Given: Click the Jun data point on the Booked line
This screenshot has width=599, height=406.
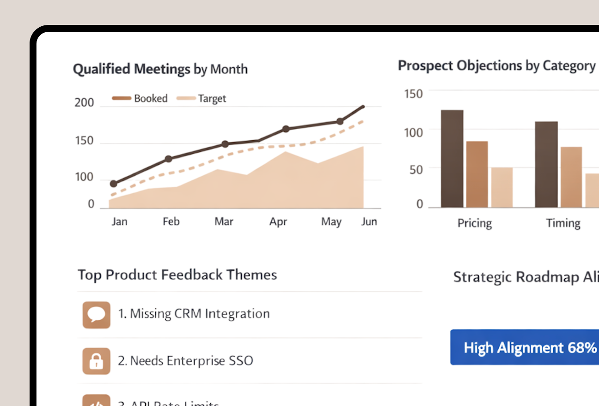Looking at the screenshot, I should click(364, 106).
